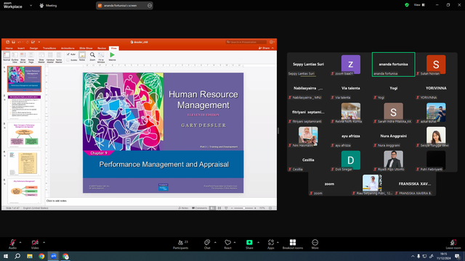Select slide 4 thumbnail
The width and height of the screenshot is (465, 261).
[x=24, y=163]
